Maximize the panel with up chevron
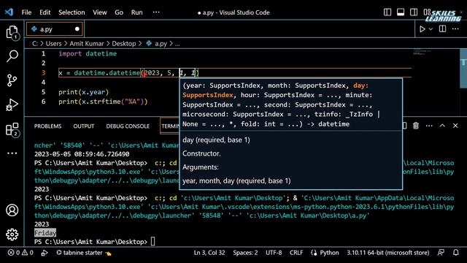Viewport: 467px width, 263px height. coord(442,126)
